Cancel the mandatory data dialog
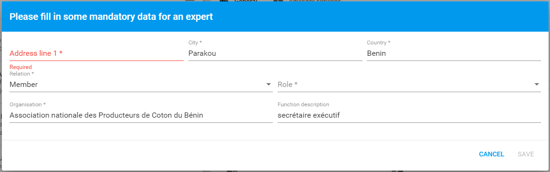 click(x=492, y=154)
